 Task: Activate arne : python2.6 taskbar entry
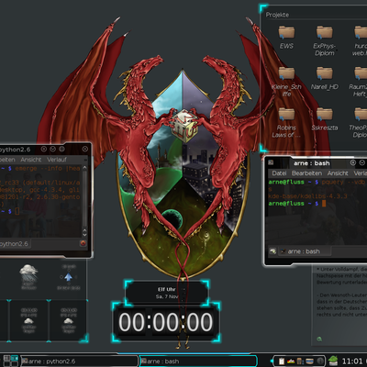coord(79,361)
